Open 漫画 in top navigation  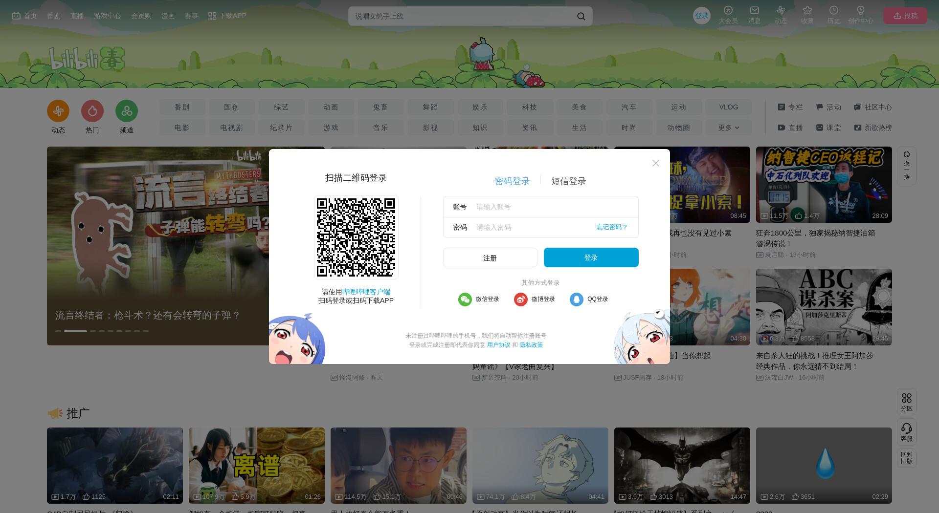[x=168, y=16]
